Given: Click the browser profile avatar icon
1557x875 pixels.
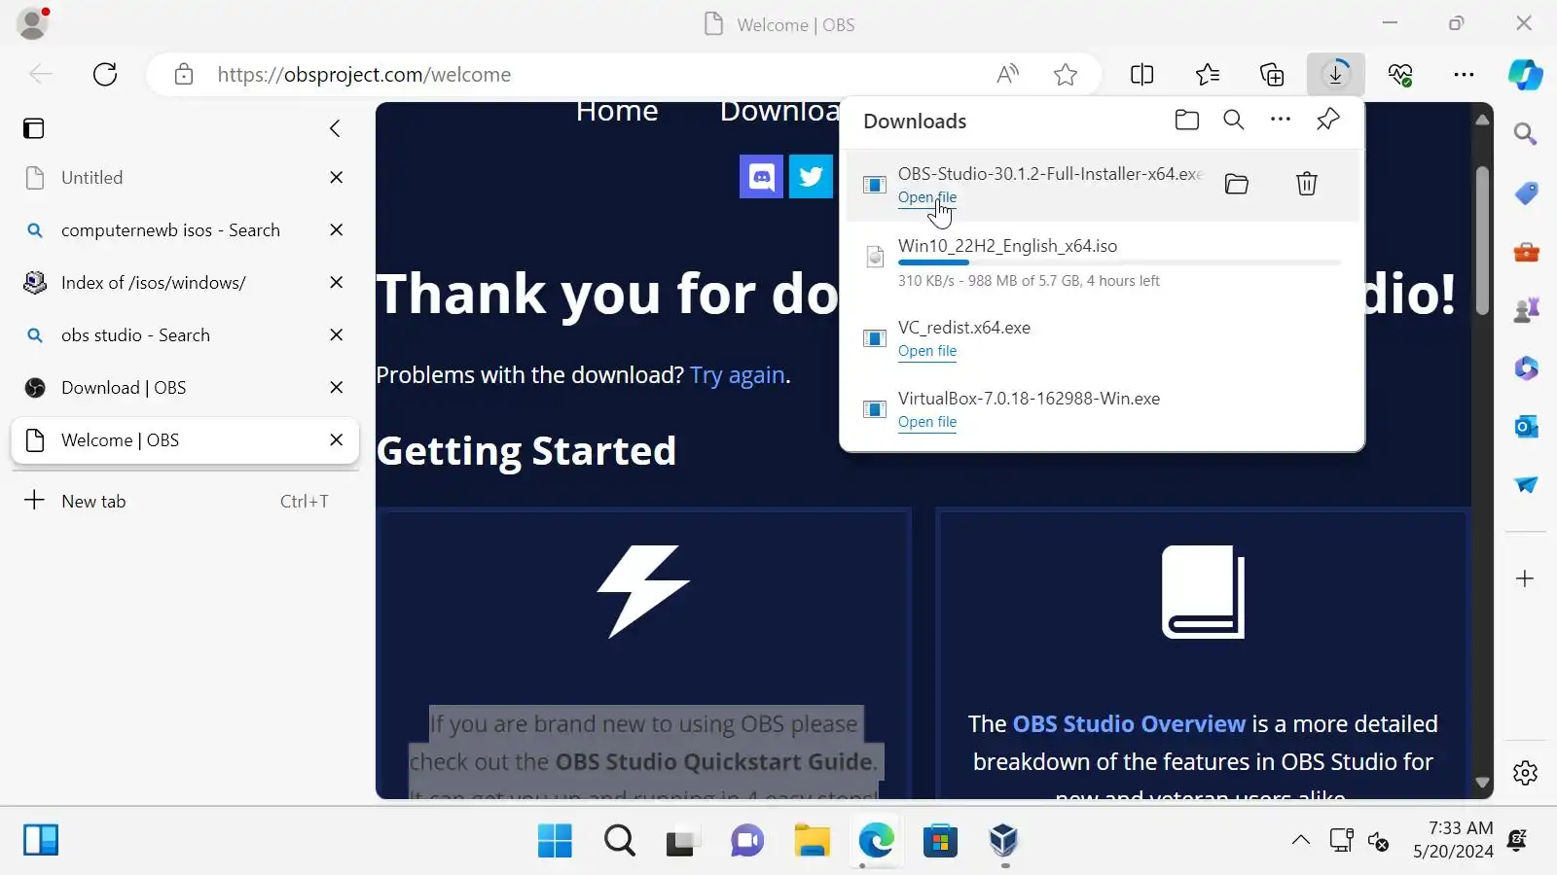Looking at the screenshot, I should 32,23.
